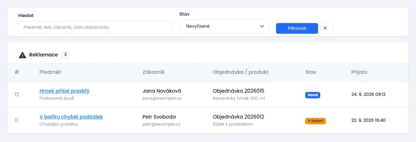Click the Nová status badge

tap(312, 95)
